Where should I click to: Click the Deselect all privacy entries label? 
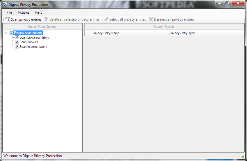(x=174, y=19)
